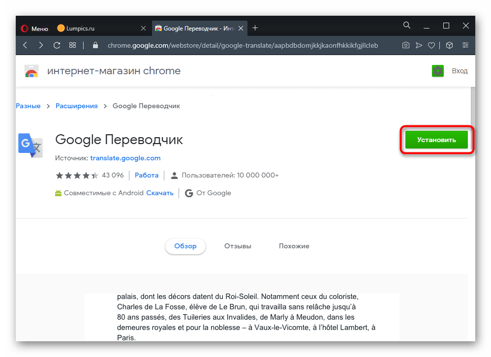Go to Разные breadcrumb
Image resolution: width=491 pixels, height=357 pixels.
pos(28,106)
